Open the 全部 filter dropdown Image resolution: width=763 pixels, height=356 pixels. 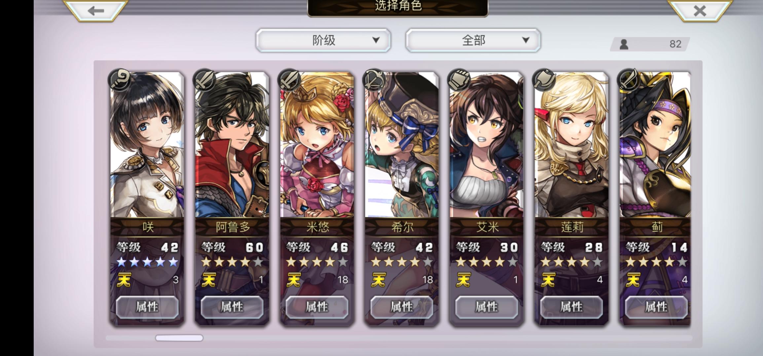473,40
